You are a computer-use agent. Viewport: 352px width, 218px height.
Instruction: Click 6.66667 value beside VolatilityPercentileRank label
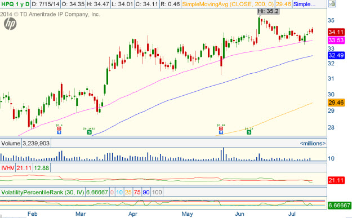tap(97, 193)
